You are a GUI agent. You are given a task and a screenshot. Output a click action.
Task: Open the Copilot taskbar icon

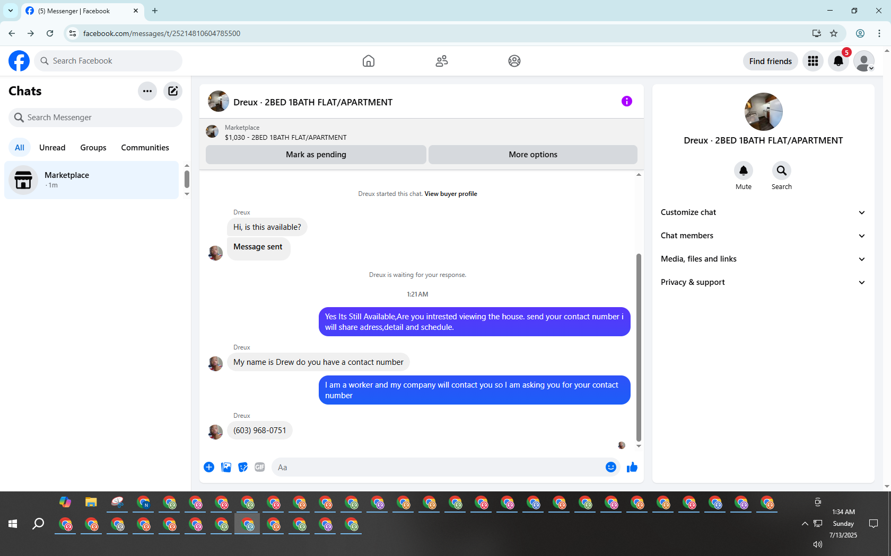pyautogui.click(x=65, y=502)
